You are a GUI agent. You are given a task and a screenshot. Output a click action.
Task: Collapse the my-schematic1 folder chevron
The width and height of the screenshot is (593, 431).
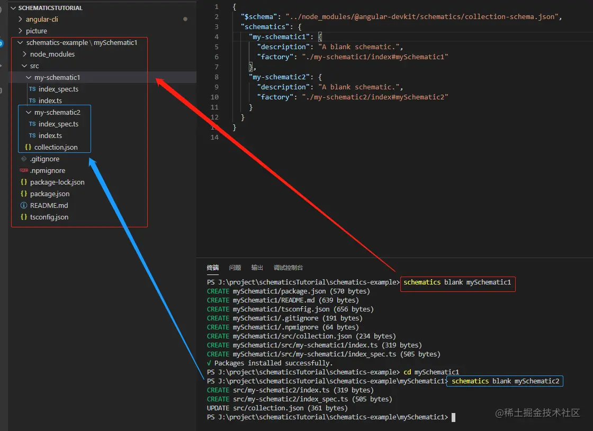point(29,77)
